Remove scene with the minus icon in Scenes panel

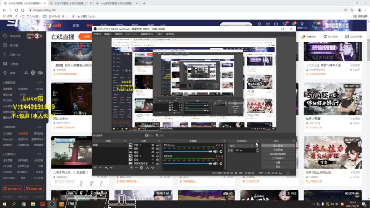100,168
